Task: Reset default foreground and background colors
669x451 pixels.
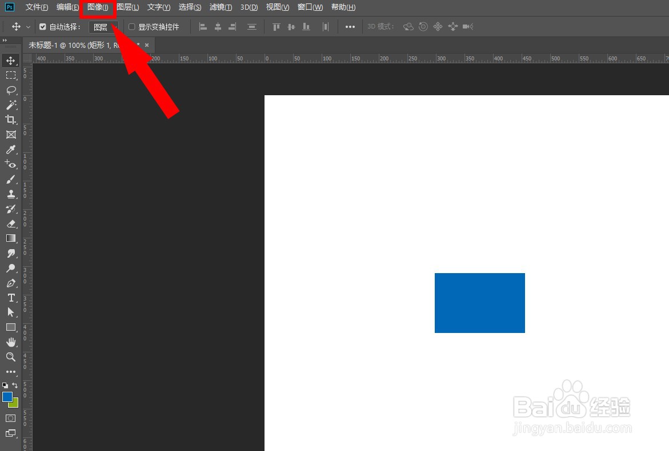Action: [5, 385]
